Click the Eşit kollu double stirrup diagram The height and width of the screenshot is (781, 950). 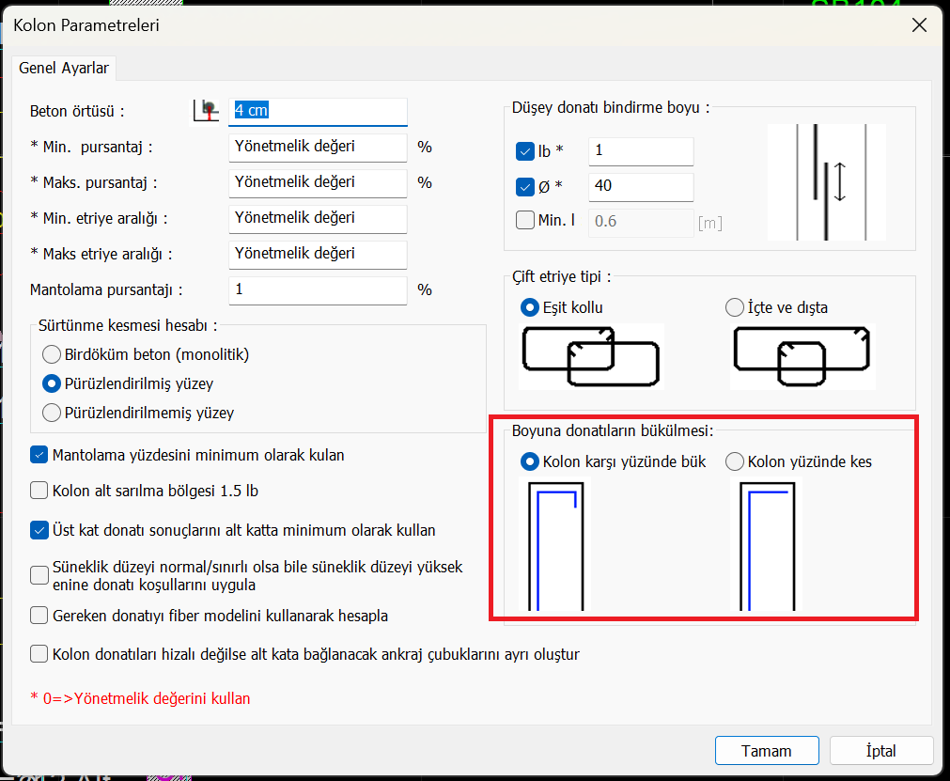coord(591,356)
